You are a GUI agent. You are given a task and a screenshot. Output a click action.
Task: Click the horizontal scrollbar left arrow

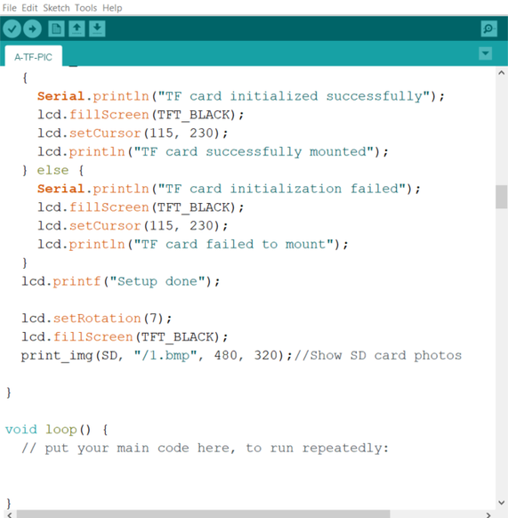tap(9, 514)
